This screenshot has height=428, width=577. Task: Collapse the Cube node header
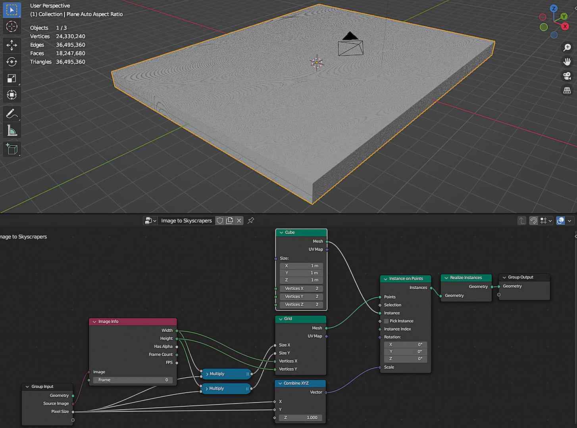[x=281, y=232]
